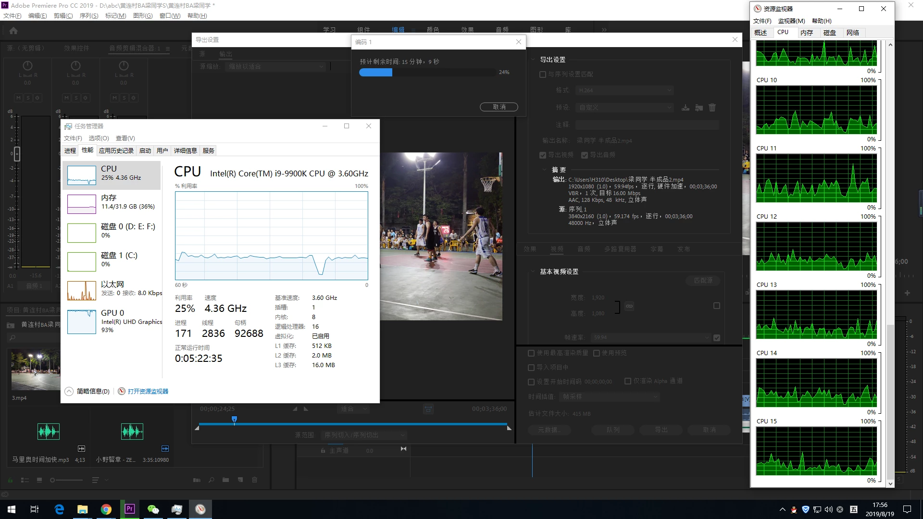Image resolution: width=923 pixels, height=519 pixels.
Task: Click the link width and height chain icon
Action: pos(629,306)
